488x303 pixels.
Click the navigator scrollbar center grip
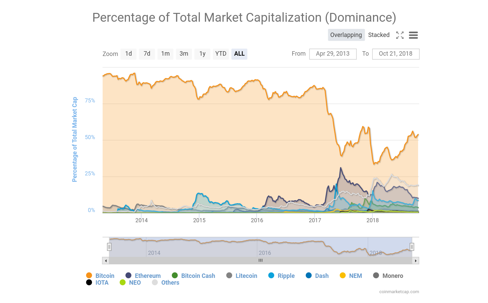261,261
